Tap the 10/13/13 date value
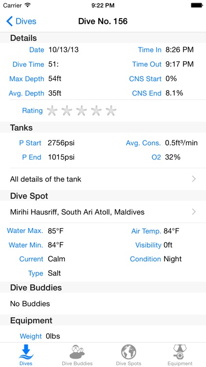The image size is (206, 367). point(63,49)
